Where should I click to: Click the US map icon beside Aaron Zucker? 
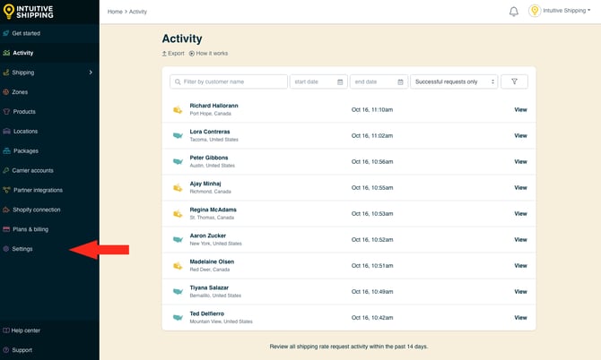coord(178,239)
